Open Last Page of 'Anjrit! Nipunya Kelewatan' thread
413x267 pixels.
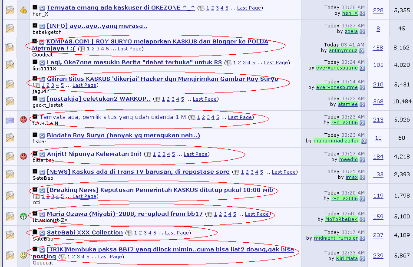(x=195, y=154)
